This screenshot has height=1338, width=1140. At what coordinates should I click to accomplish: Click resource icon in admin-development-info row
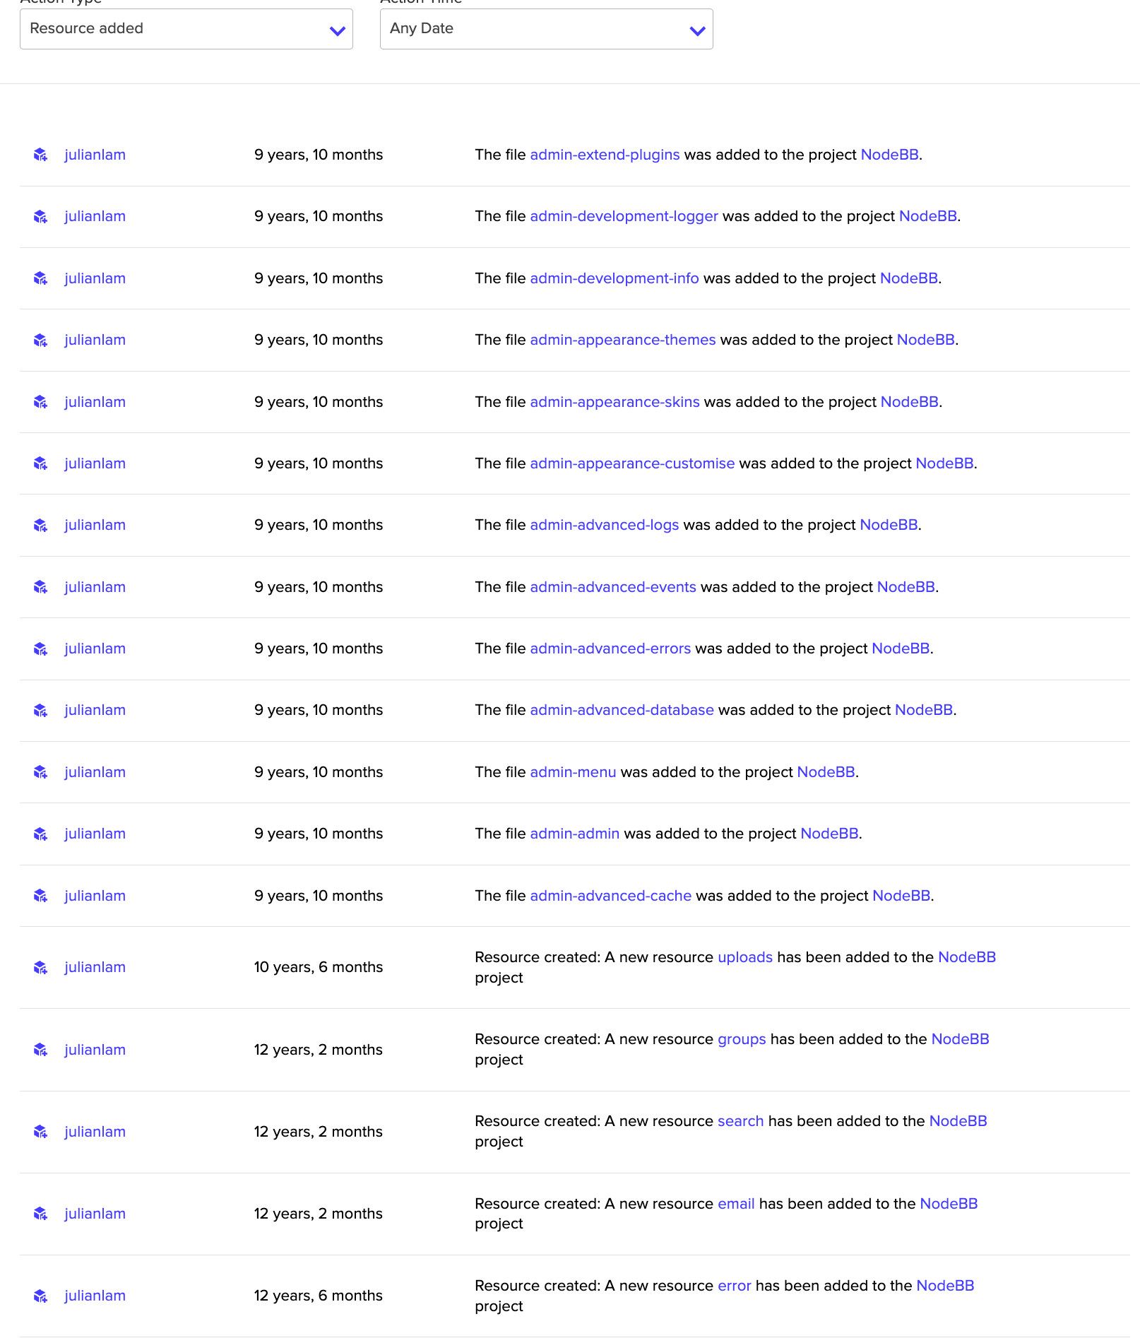click(41, 278)
